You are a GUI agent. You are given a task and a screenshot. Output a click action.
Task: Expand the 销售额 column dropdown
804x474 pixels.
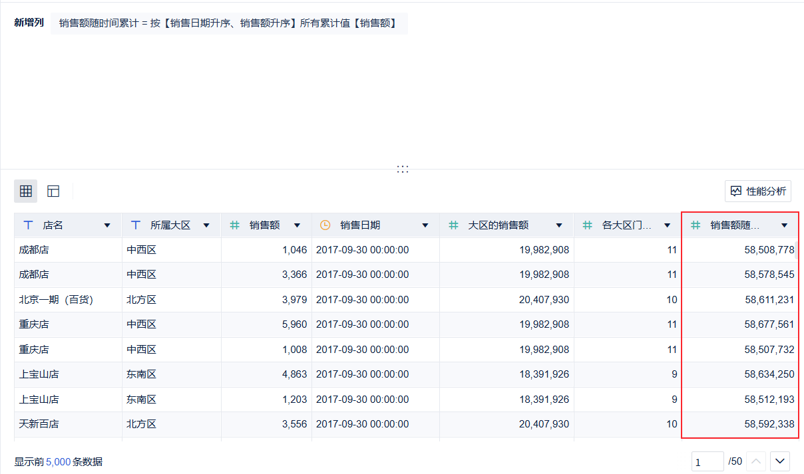coord(297,225)
